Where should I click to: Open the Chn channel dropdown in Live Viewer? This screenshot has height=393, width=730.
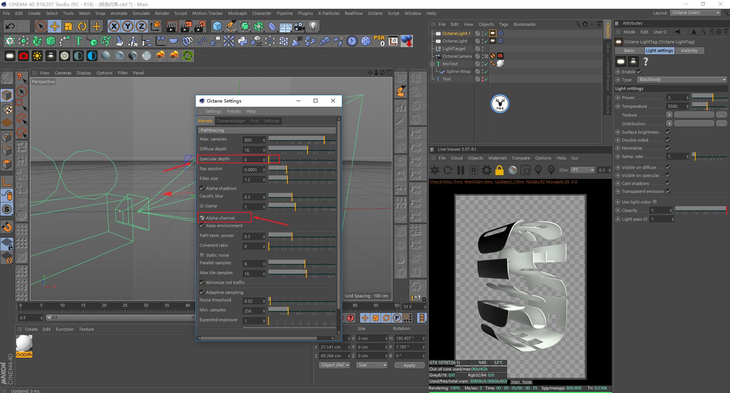(x=583, y=170)
